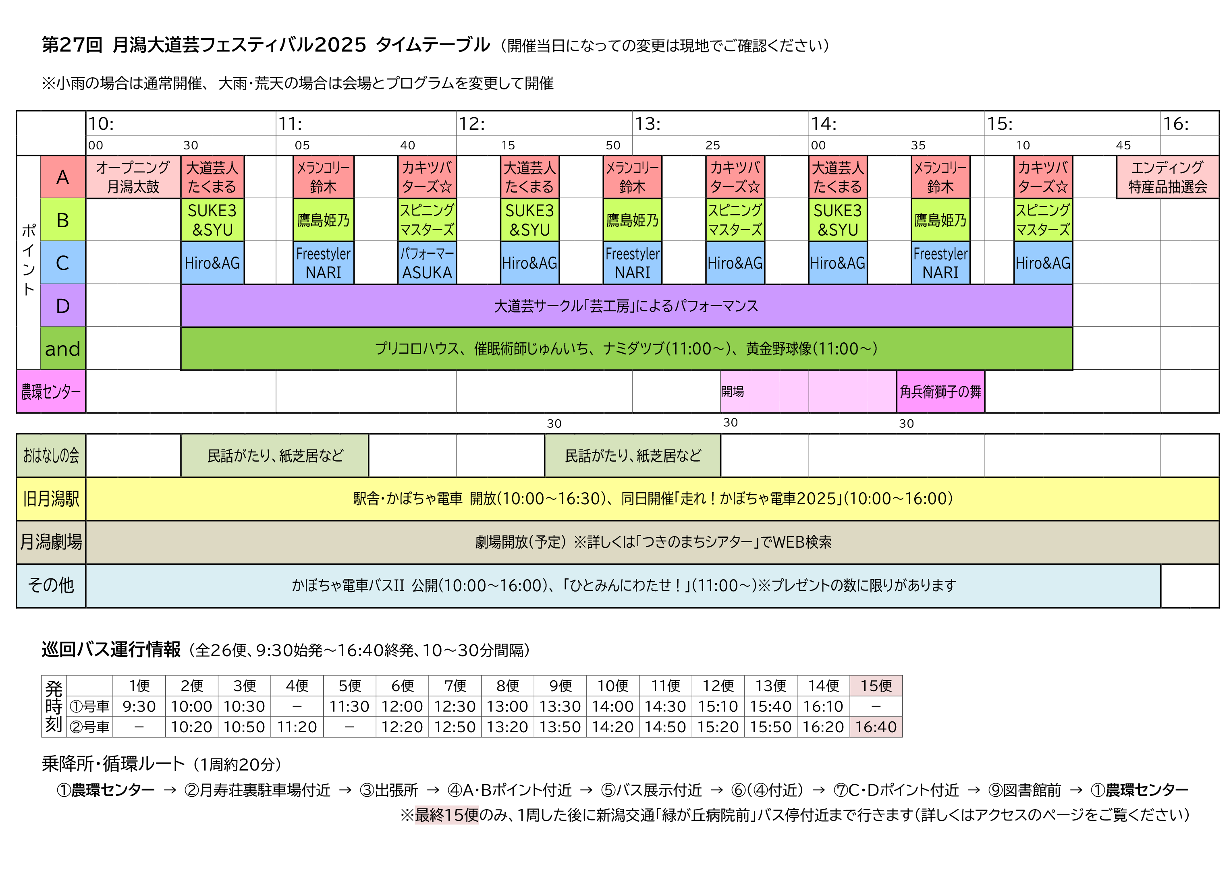This screenshot has width=1231, height=870.
Task: Click the 'オープニング 月潟太鼓' cell
Action: pyautogui.click(x=133, y=177)
